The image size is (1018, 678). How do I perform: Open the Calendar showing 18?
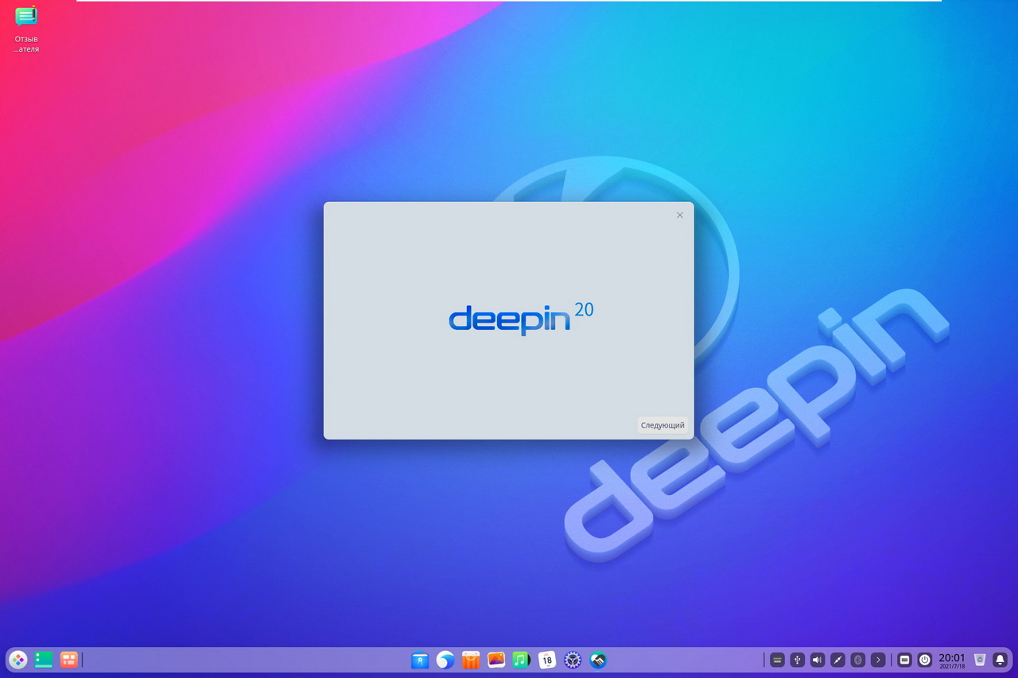(x=547, y=660)
